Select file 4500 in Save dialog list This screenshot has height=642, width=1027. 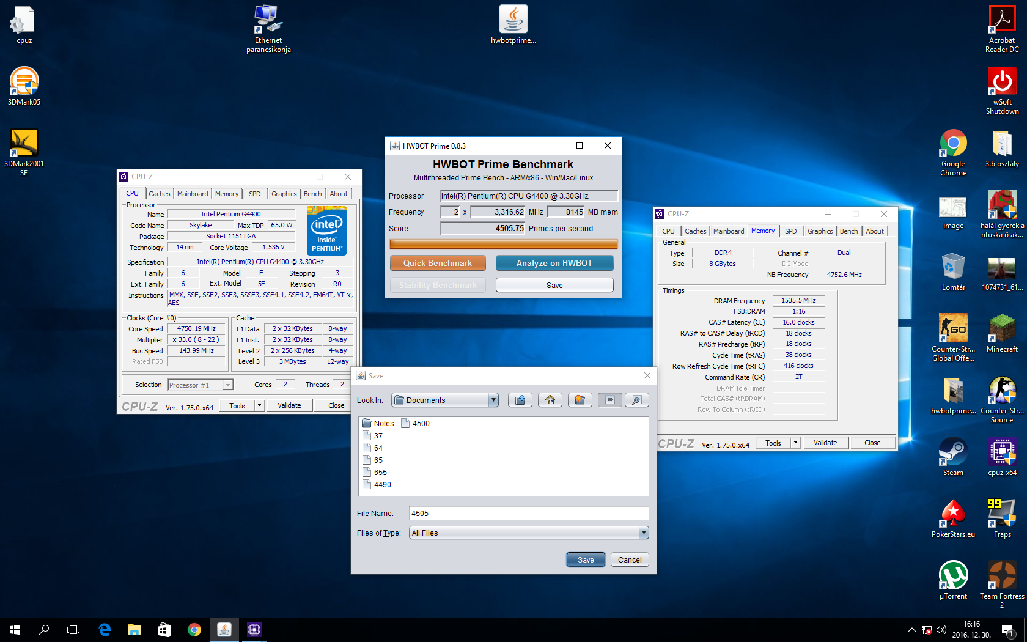tap(416, 423)
